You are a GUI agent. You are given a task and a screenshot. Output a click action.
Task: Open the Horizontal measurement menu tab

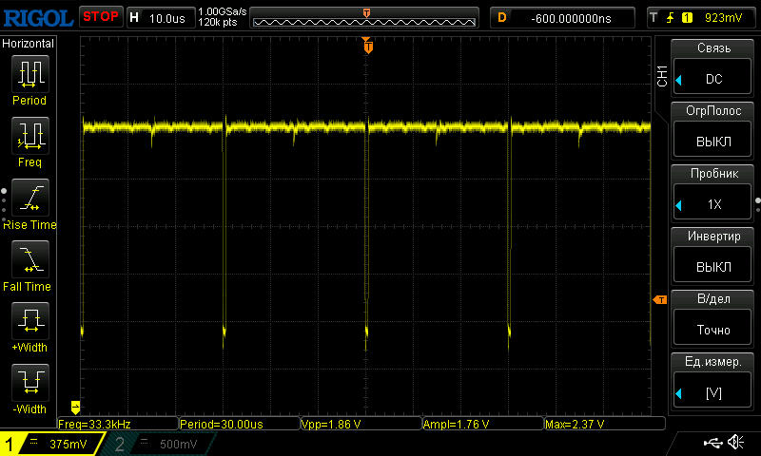29,44
